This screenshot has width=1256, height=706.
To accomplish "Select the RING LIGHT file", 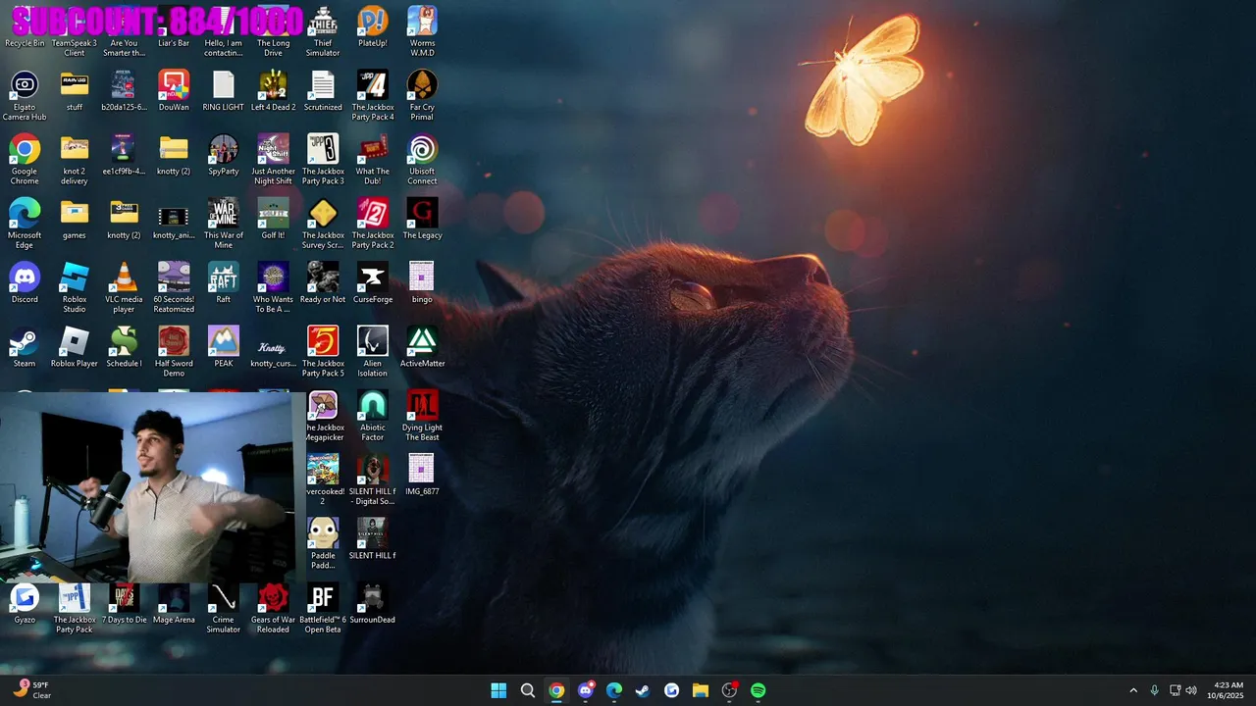I will (224, 91).
